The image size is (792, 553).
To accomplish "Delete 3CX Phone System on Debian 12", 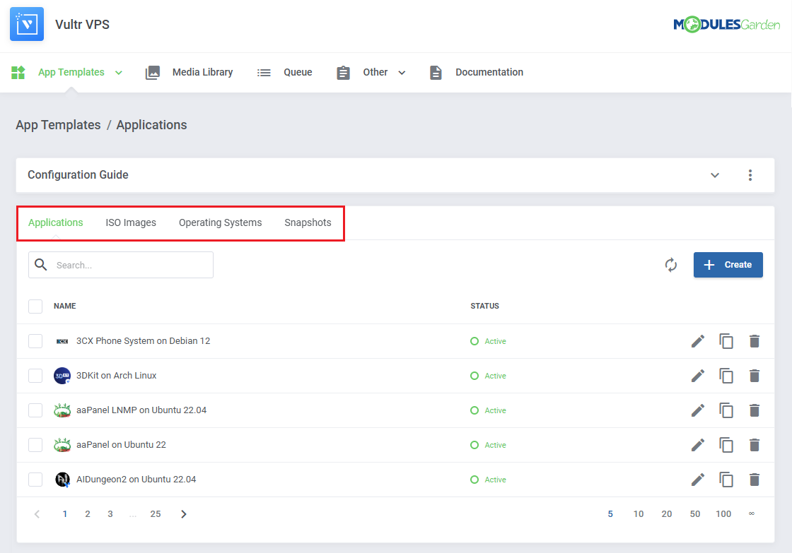I will tap(754, 341).
